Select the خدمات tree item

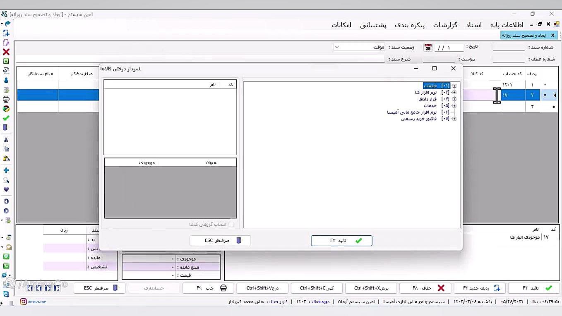430,106
